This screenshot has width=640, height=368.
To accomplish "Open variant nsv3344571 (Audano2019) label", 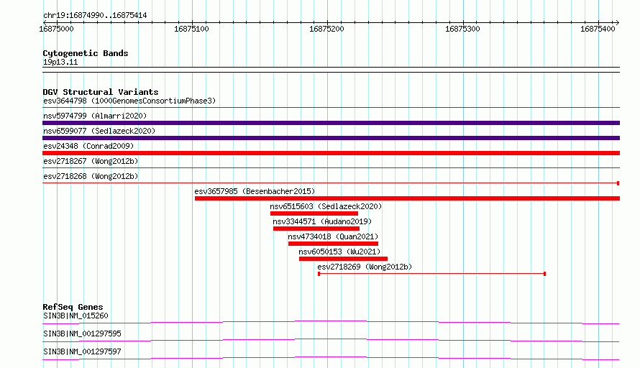I will coord(322,221).
